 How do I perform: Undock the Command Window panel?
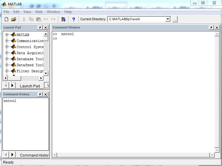pos(211,28)
